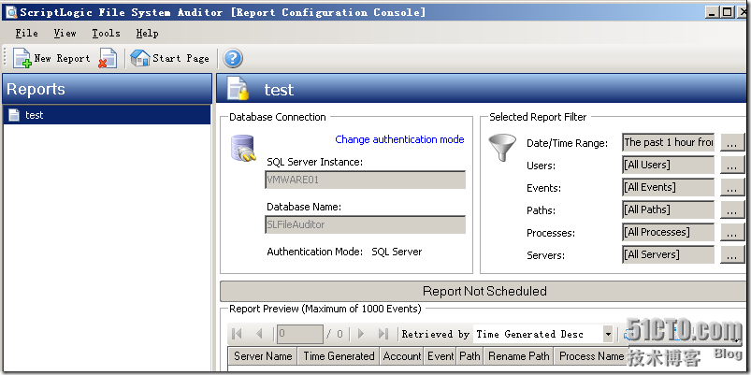The width and height of the screenshot is (751, 375).
Task: Click browse button for Processes filter
Action: (730, 233)
